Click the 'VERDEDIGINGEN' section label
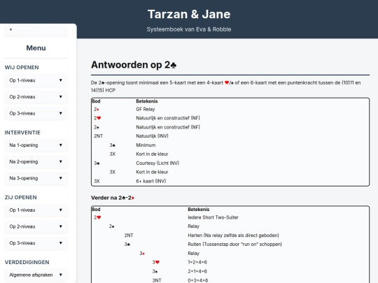The height and width of the screenshot is (283, 378). pos(27,262)
